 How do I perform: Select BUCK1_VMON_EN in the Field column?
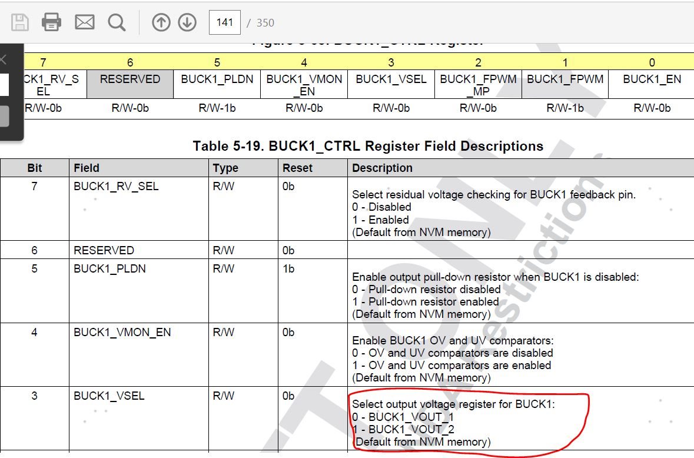point(122,333)
